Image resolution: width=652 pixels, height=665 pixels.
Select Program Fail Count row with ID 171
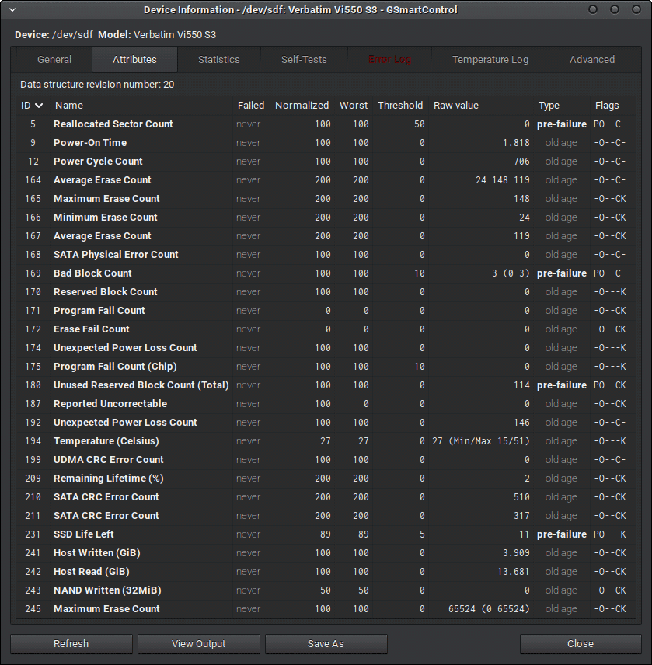point(326,311)
